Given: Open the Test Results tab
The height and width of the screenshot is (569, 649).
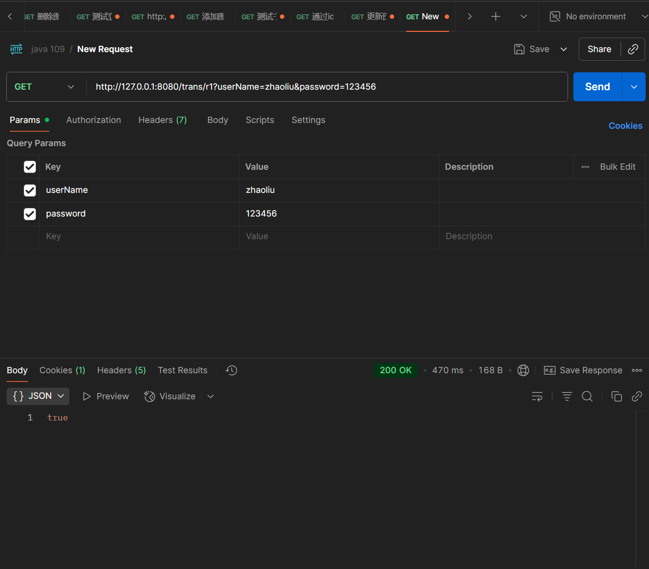Looking at the screenshot, I should pos(183,370).
